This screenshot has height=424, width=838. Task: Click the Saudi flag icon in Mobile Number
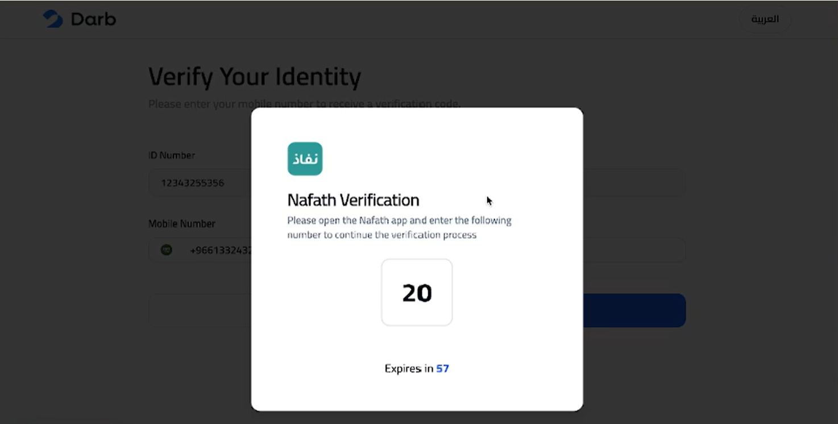tap(166, 250)
